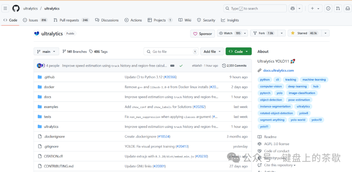Open commit efdafa9 link

(x=197, y=66)
